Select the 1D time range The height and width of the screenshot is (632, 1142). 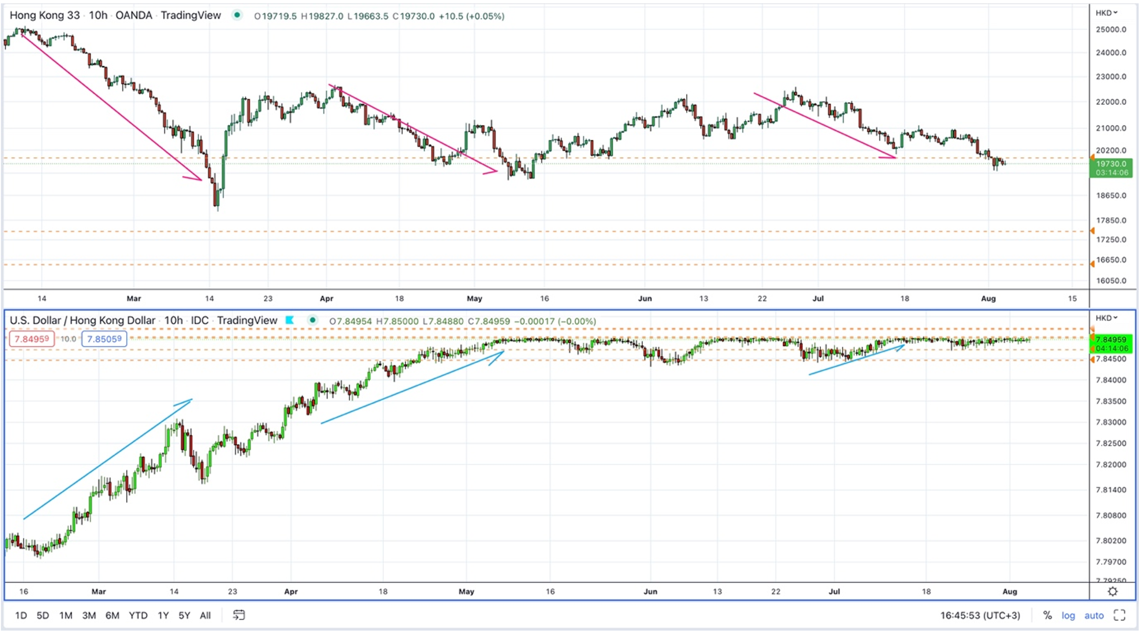coord(21,615)
